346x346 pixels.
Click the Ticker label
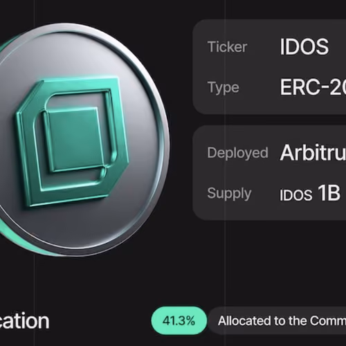tap(228, 47)
